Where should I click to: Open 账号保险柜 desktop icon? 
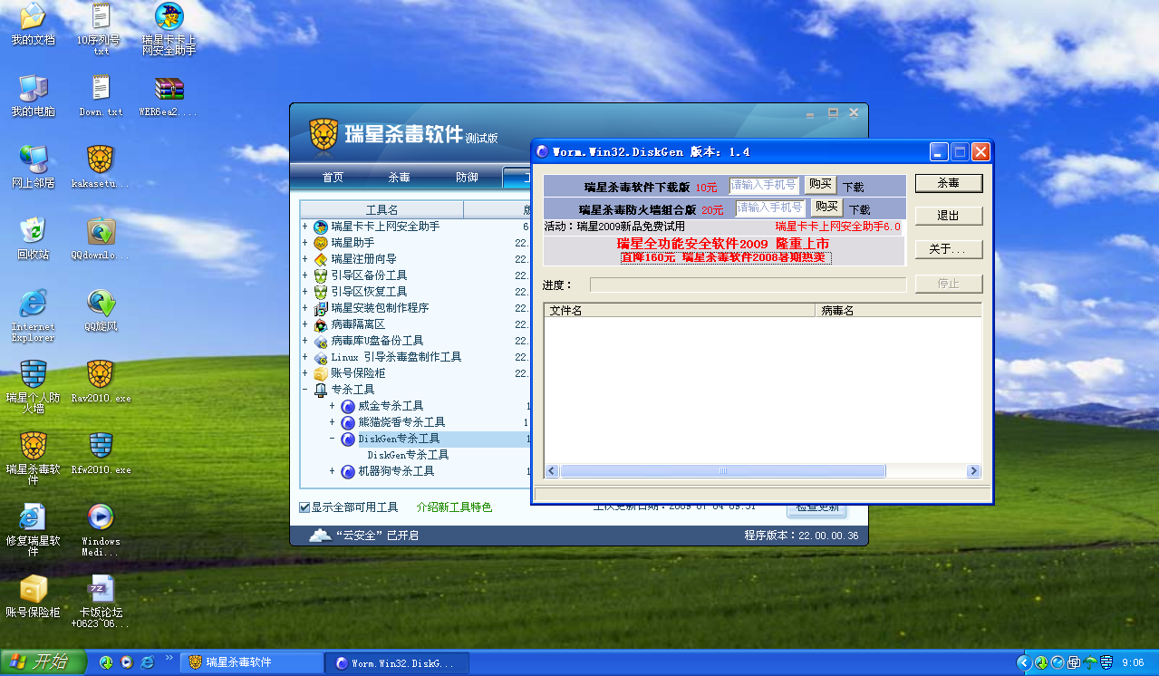pos(33,595)
